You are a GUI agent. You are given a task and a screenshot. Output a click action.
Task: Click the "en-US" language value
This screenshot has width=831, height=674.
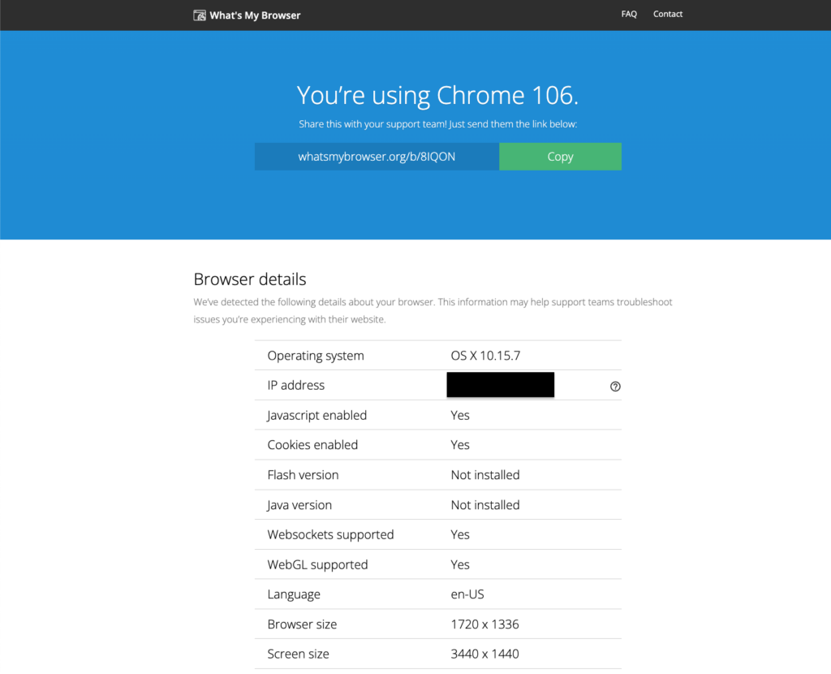pos(467,594)
